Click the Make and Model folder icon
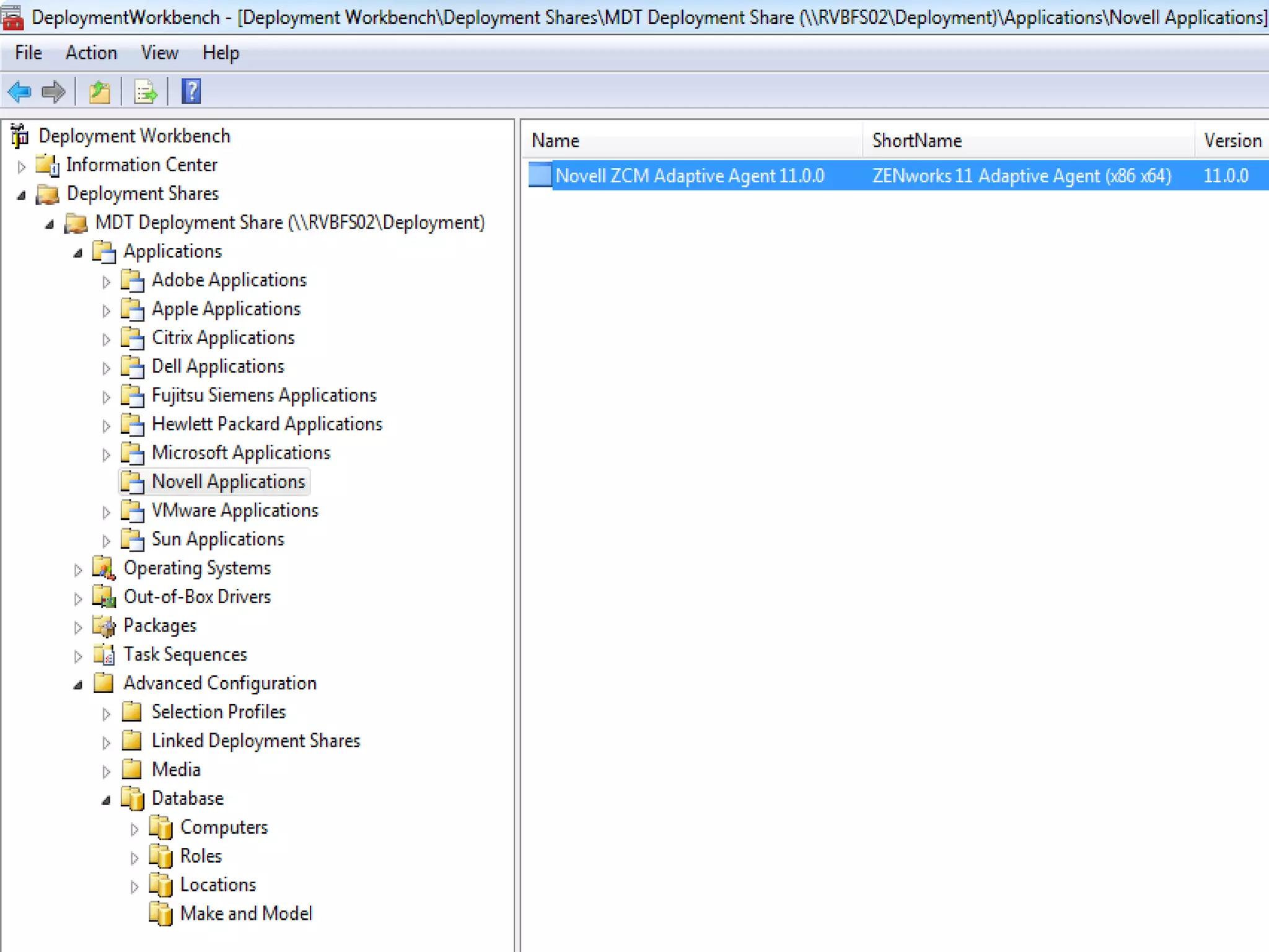Image resolution: width=1269 pixels, height=952 pixels. tap(161, 914)
